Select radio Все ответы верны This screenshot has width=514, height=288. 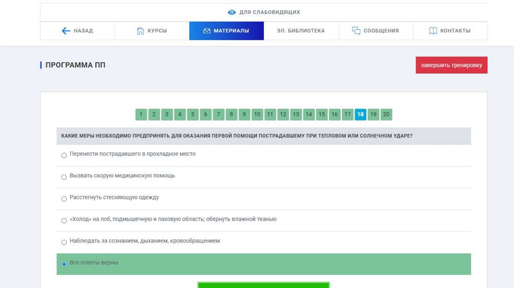(x=64, y=264)
